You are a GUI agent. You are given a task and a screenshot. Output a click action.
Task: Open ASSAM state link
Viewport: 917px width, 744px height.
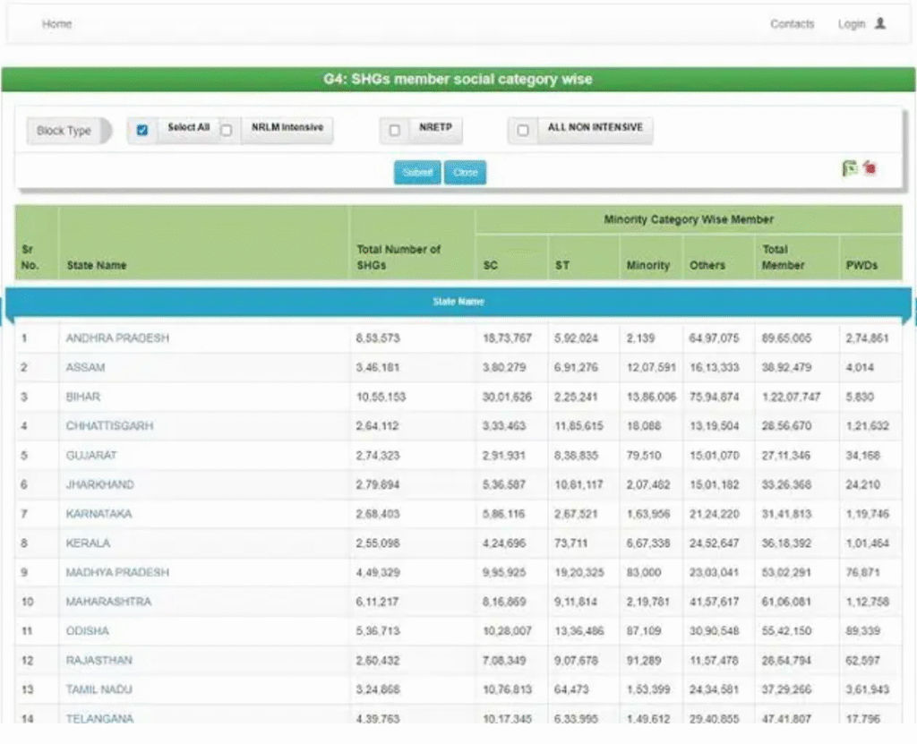pyautogui.click(x=85, y=367)
